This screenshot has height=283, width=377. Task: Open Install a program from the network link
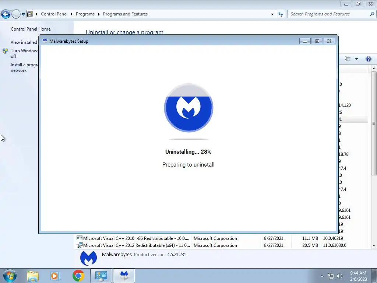[x=24, y=68]
